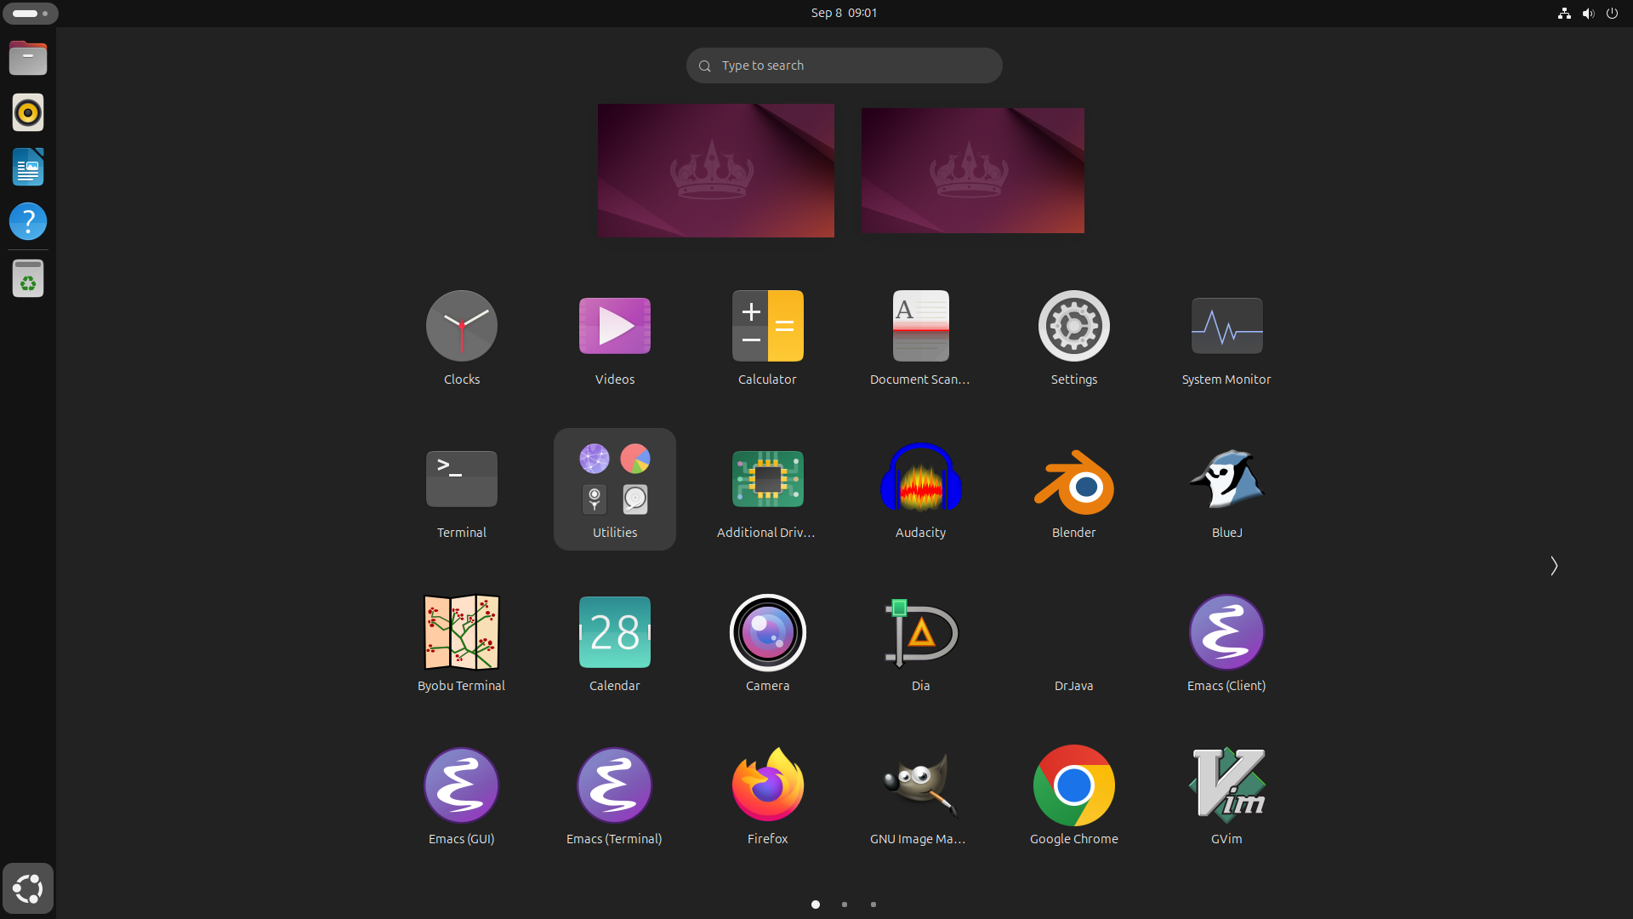The height and width of the screenshot is (919, 1633).
Task: Launch Blender
Action: click(x=1073, y=490)
